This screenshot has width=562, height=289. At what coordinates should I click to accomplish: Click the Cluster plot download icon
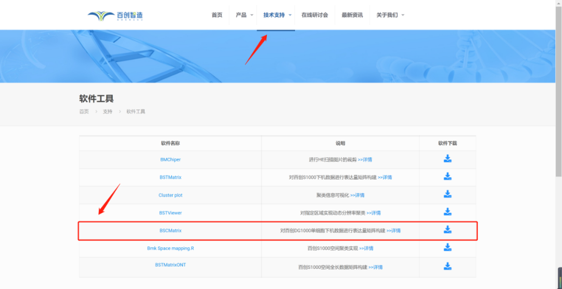point(448,194)
